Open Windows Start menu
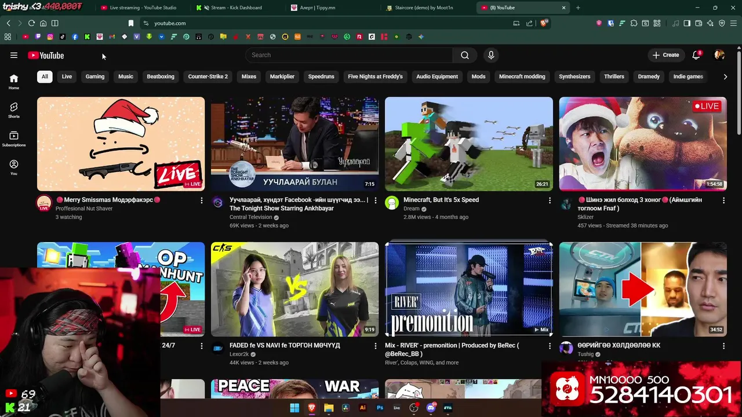Screen dimensions: 742x417 point(294,408)
